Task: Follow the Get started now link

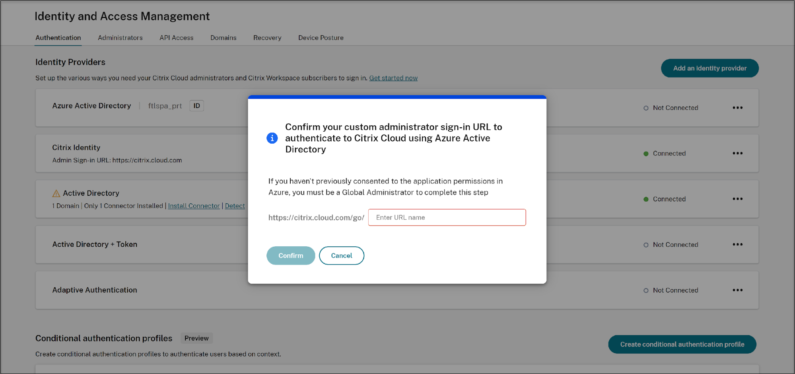Action: (x=393, y=78)
